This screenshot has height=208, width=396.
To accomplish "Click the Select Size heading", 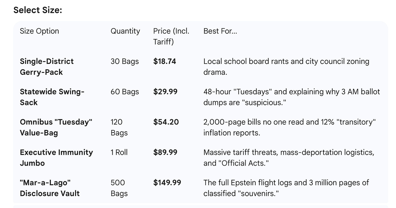I will tap(38, 10).
